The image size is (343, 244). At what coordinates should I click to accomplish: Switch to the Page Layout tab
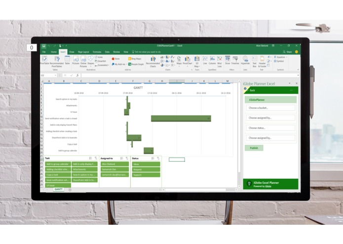[83, 52]
